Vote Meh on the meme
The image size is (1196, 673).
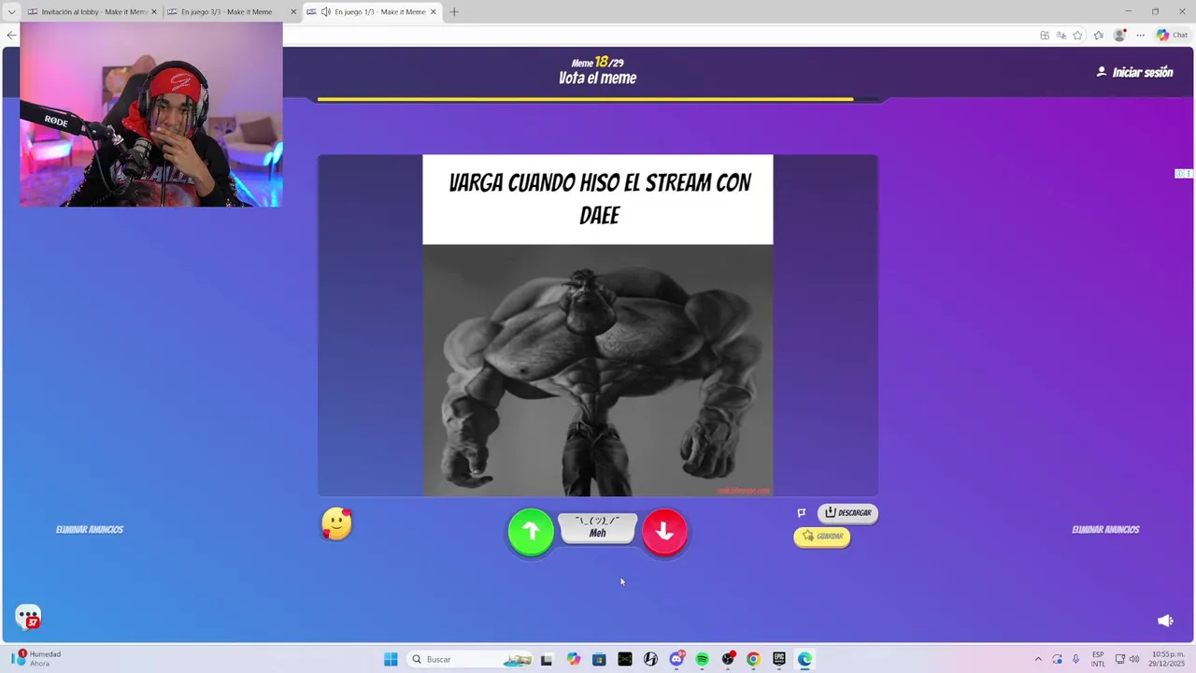[598, 528]
